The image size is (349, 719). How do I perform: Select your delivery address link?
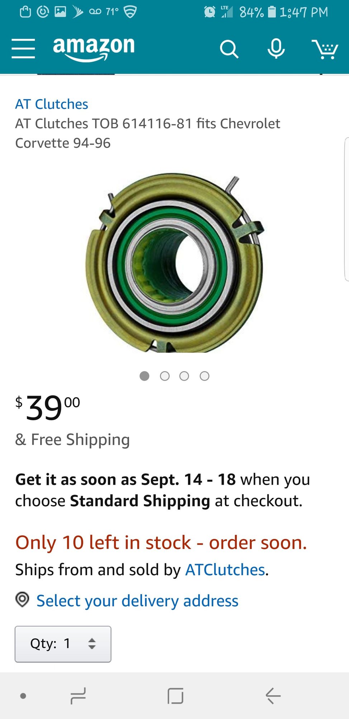pos(137,601)
